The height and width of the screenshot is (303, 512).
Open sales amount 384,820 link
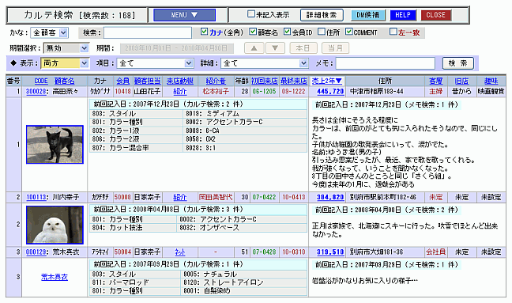330,197
